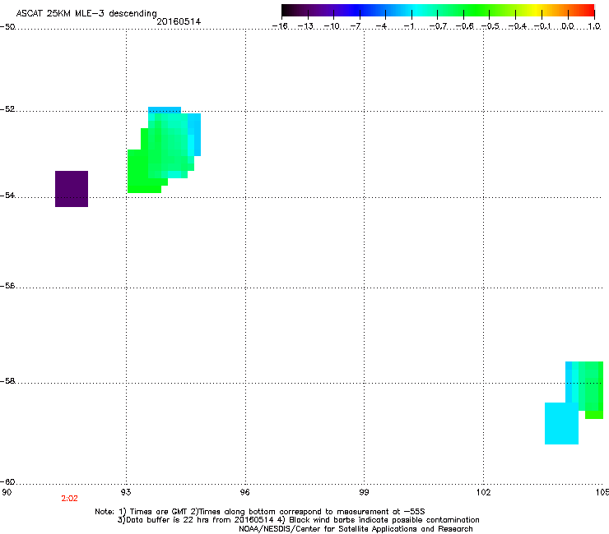Viewport: 609px width, 534px height.
Task: Click the colorbar tick label -7
Action: click(x=356, y=26)
